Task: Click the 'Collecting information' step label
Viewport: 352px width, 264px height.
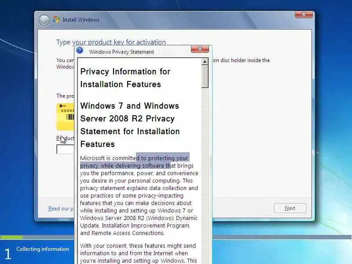Action: point(43,249)
